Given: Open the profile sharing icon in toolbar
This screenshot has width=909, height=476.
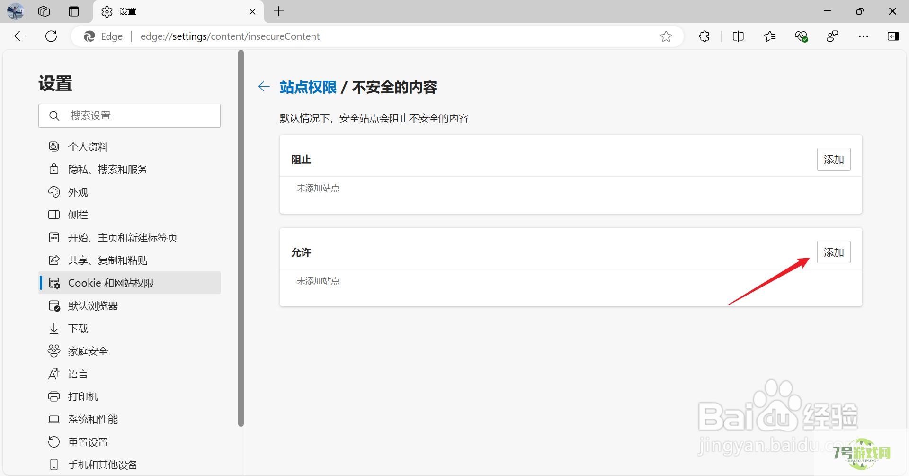Looking at the screenshot, I should point(832,36).
